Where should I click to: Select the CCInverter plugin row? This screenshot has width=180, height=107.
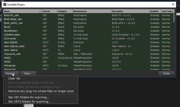coord(88,38)
